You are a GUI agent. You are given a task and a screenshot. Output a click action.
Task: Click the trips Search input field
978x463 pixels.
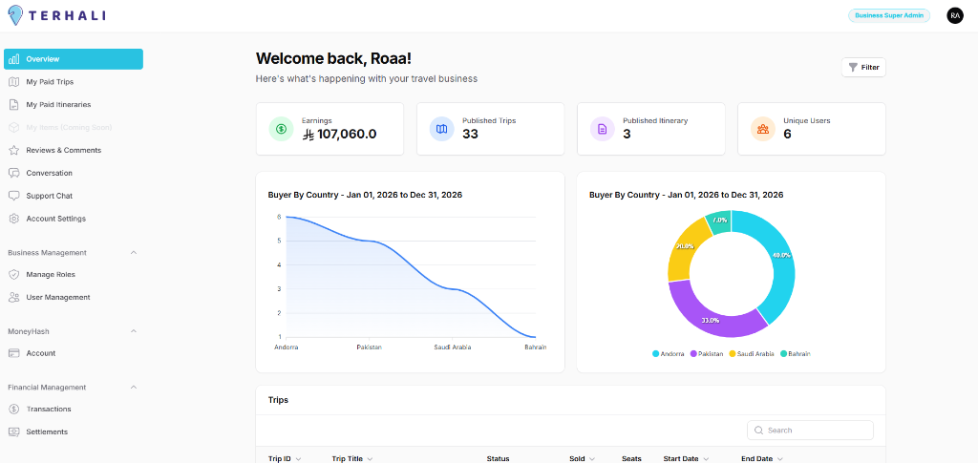click(817, 431)
